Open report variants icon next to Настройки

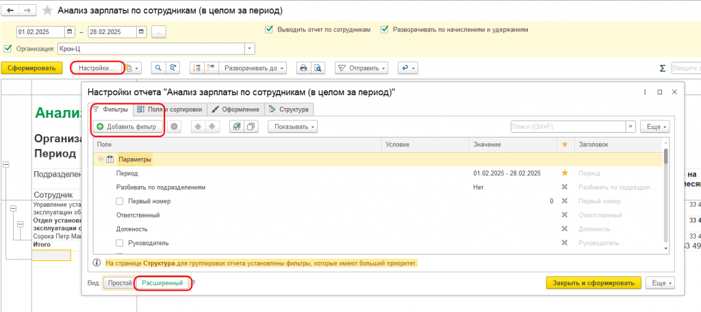[x=132, y=68]
